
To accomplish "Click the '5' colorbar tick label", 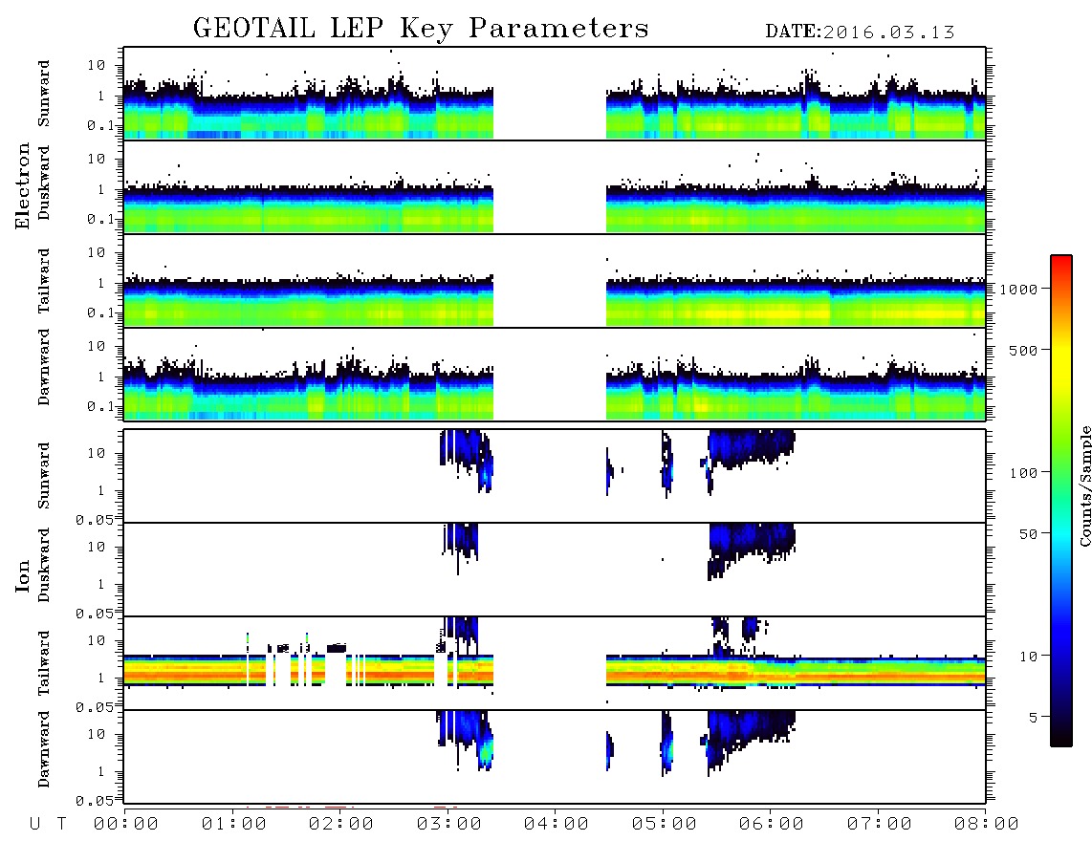I will point(1034,718).
